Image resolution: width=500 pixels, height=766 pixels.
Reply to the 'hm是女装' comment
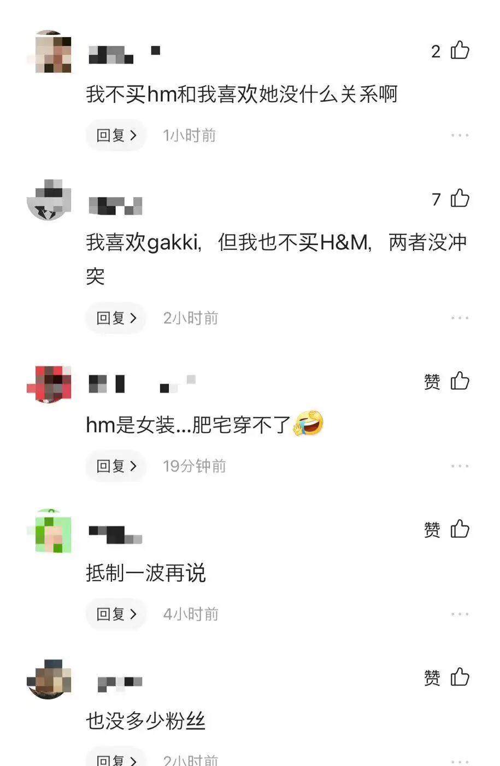pos(116,466)
